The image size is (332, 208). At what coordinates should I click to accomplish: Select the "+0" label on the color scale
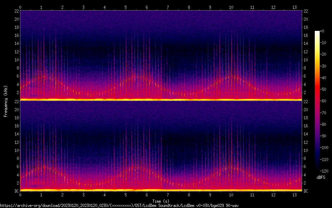(x=322, y=31)
